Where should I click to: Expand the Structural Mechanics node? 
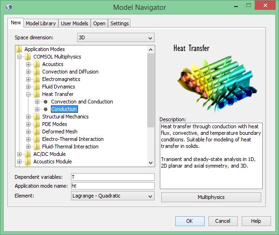28,117
